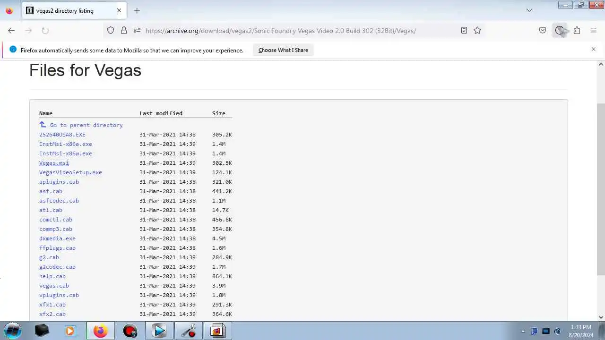The height and width of the screenshot is (340, 605).
Task: Show hidden system tray icons arrow
Action: click(523, 331)
